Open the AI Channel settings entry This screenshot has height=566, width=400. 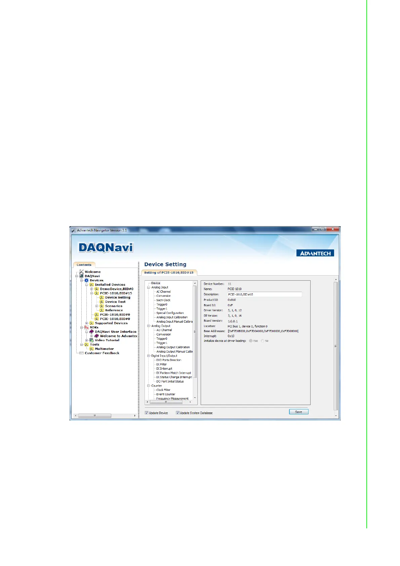point(163,292)
